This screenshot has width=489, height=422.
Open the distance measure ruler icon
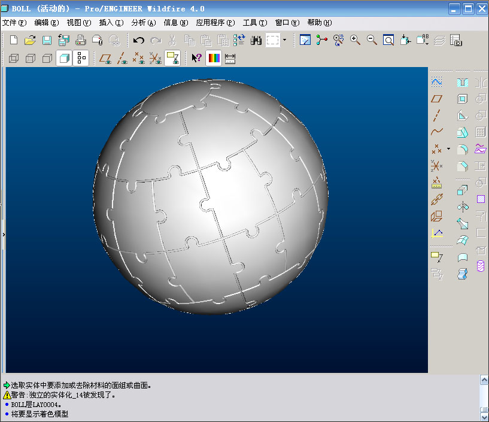pos(230,58)
